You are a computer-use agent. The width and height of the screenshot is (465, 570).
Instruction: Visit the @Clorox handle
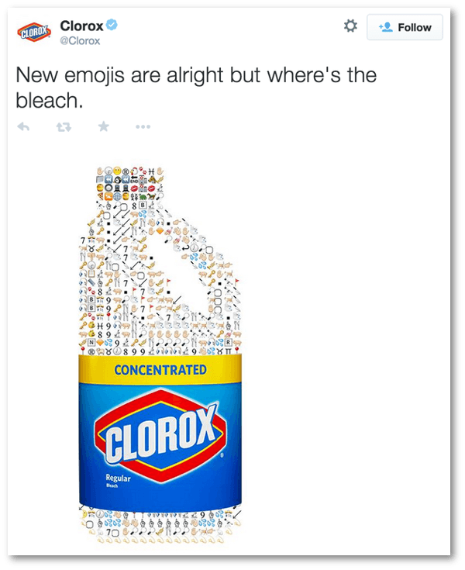pyautogui.click(x=80, y=40)
